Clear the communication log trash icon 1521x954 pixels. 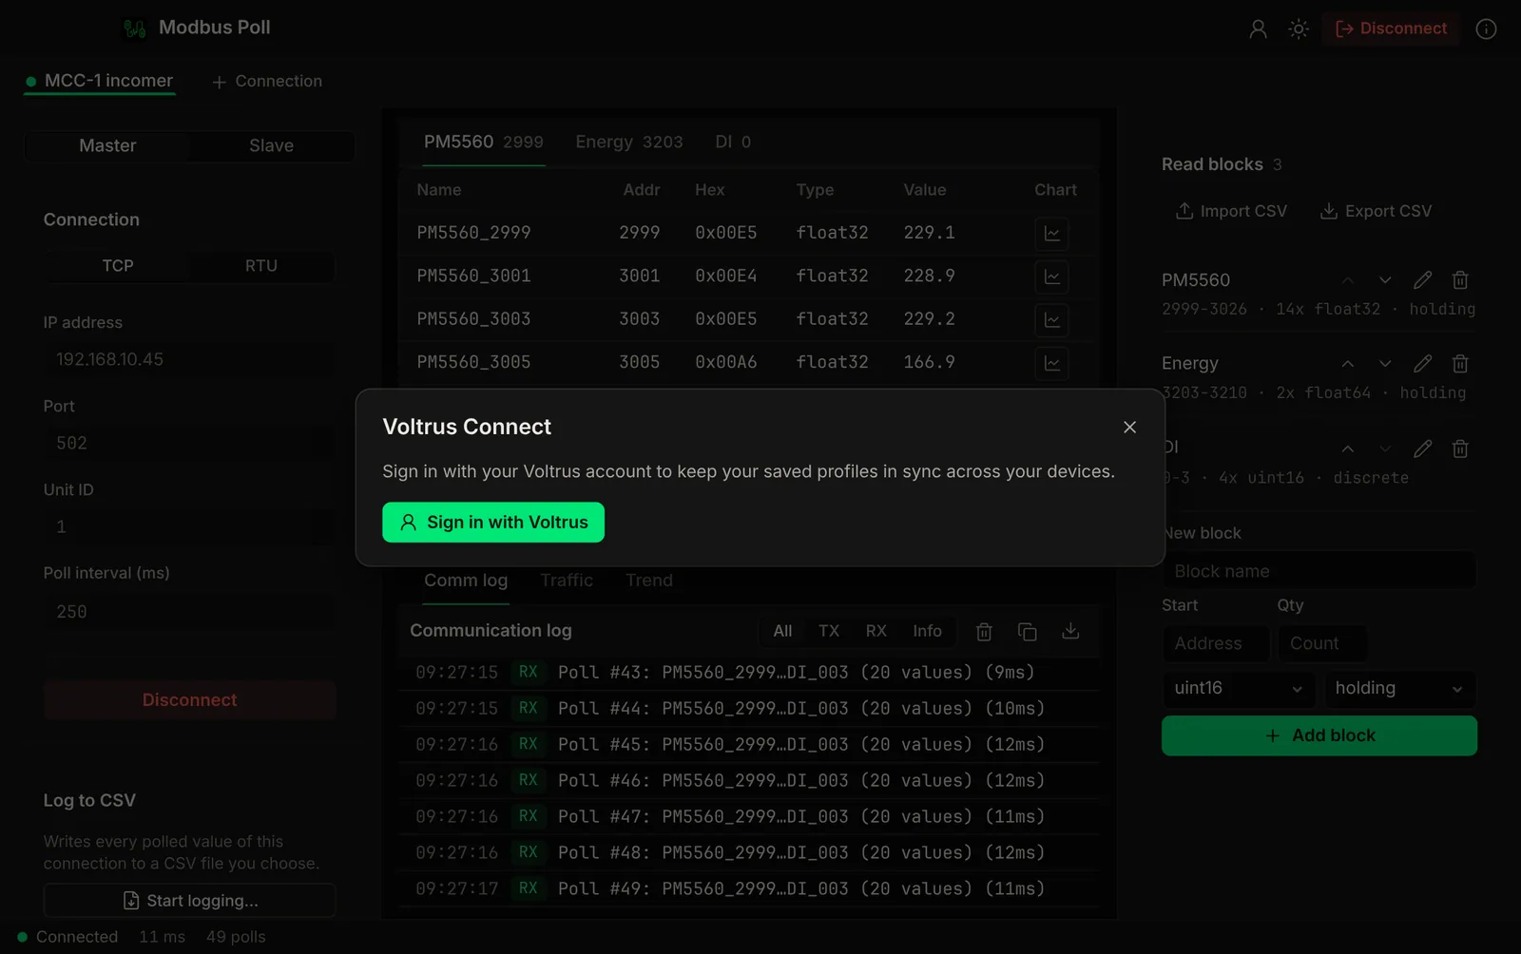coord(984,632)
